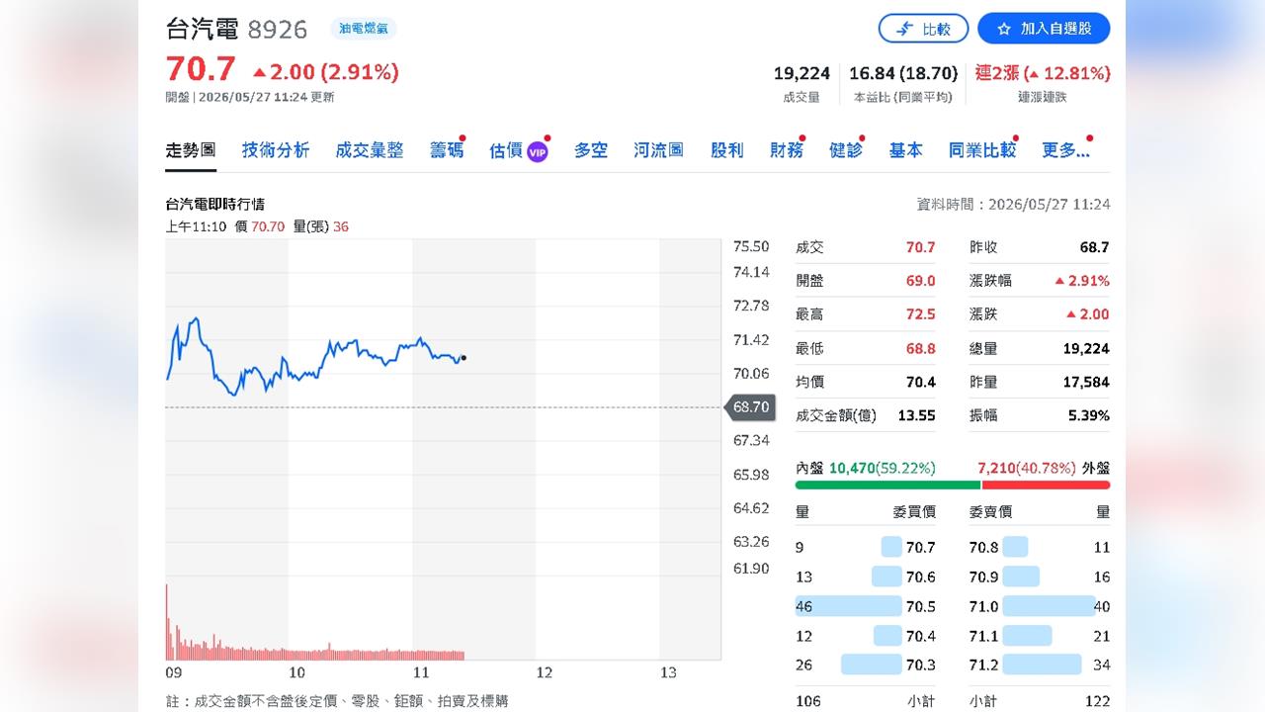The height and width of the screenshot is (712, 1265).
Task: Click the VIP badge on 估價
Action: click(537, 151)
